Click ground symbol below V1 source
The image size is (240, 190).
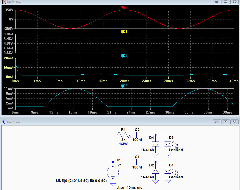click(x=113, y=185)
